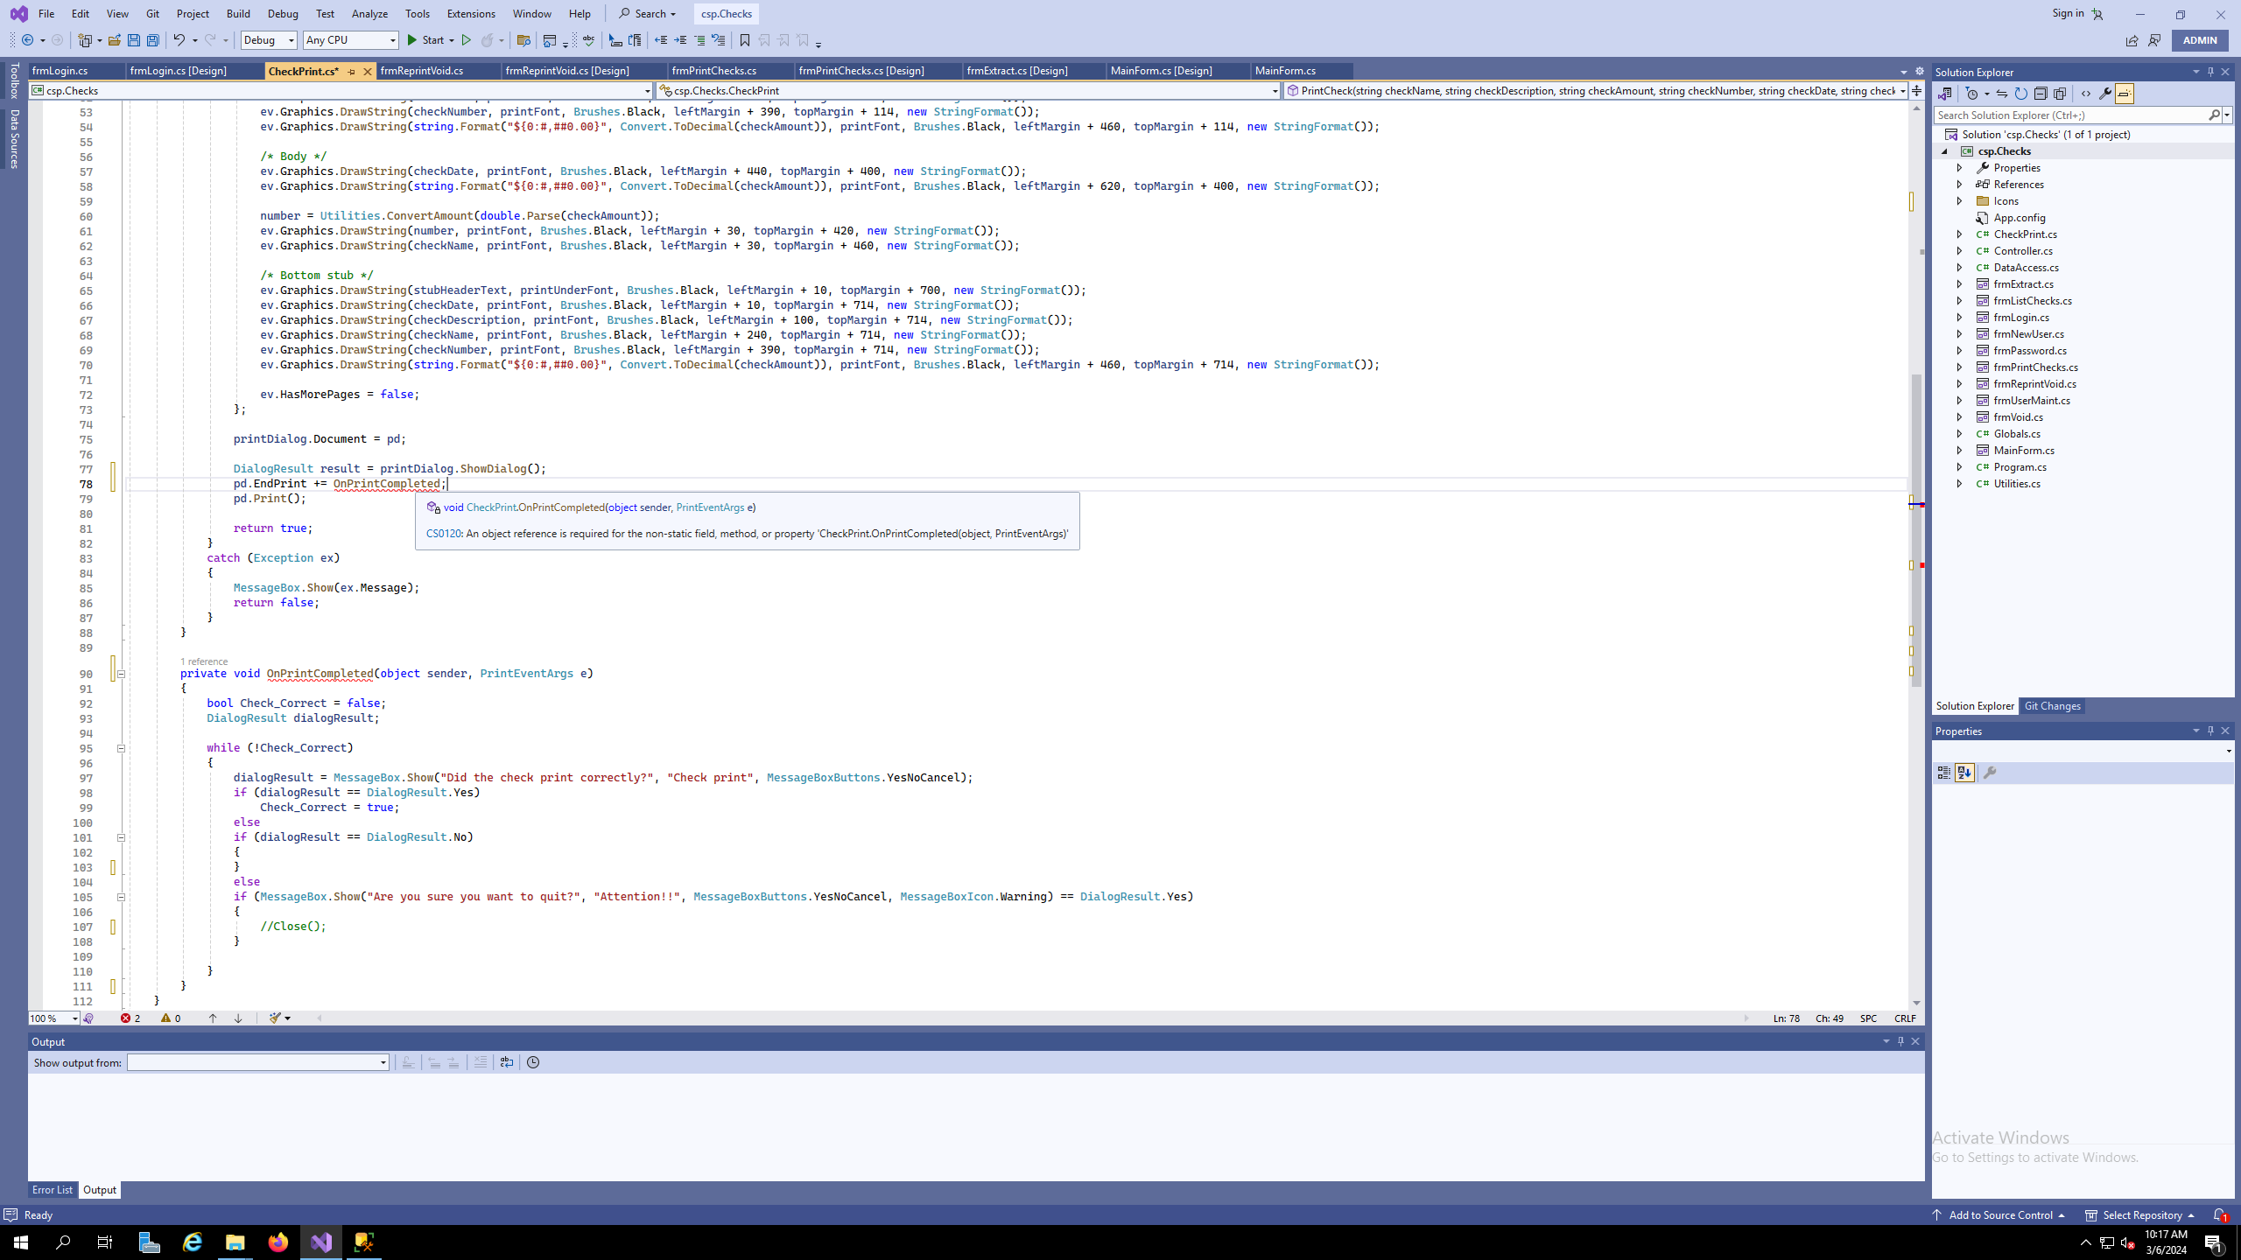
Task: Open Properties via the wrench icon in Solution Explorer
Action: [x=2105, y=94]
